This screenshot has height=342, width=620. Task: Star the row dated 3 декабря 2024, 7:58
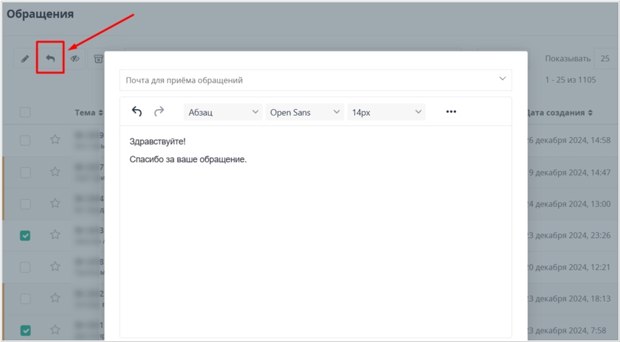[55, 329]
